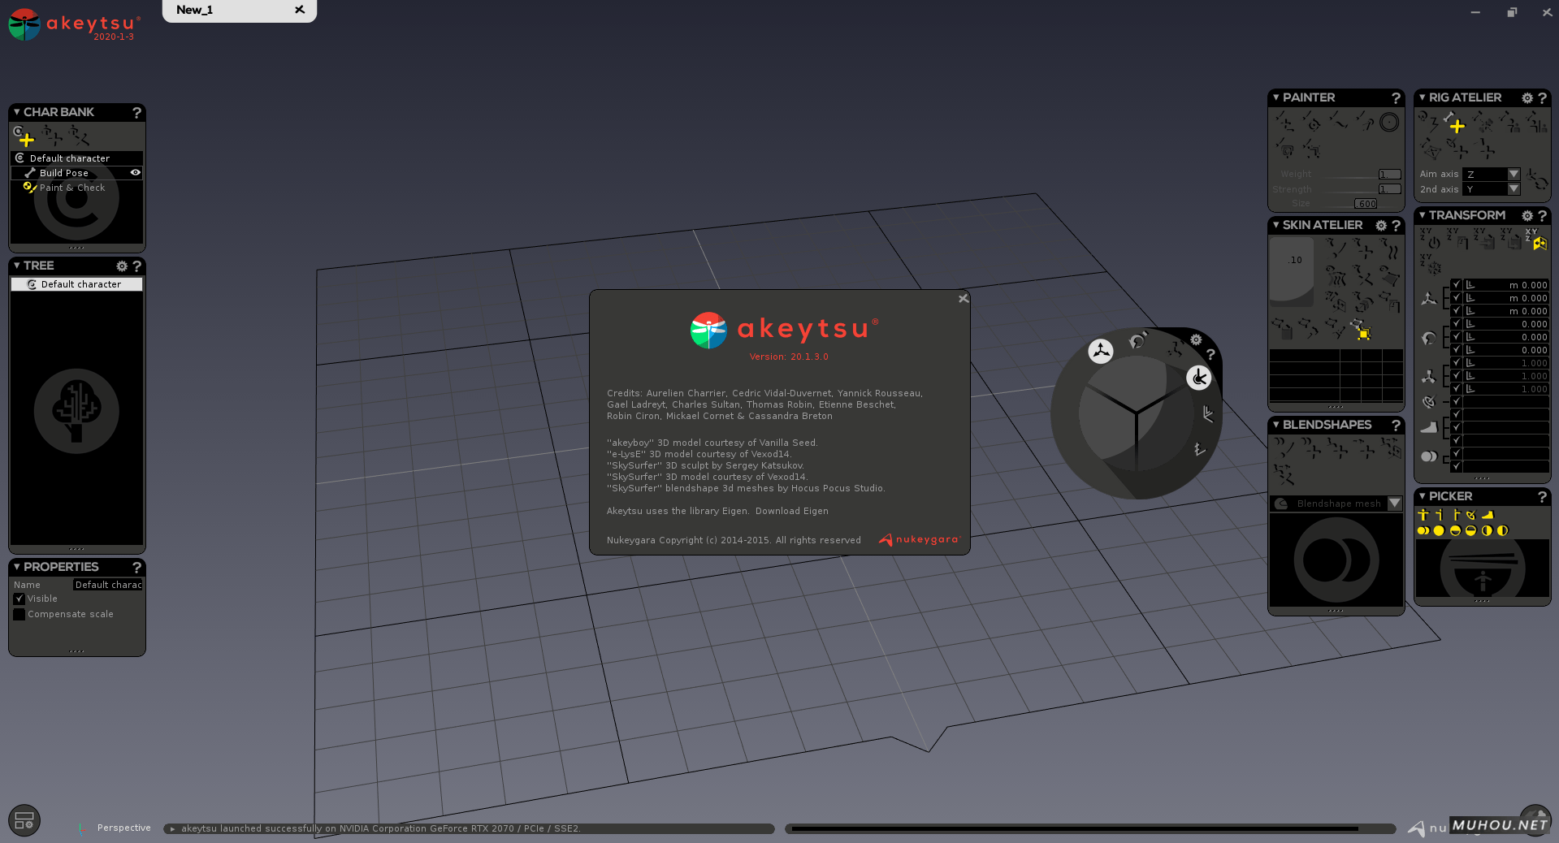The image size is (1559, 843).
Task: Click the orient joints icon beside Aim axis
Action: (x=1537, y=180)
